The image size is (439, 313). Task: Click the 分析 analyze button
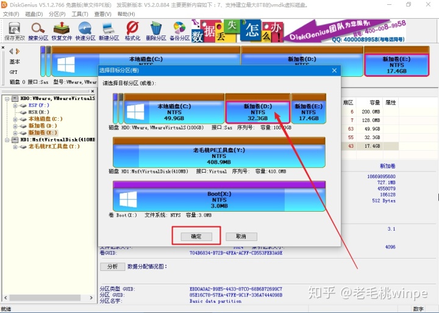click(112, 267)
